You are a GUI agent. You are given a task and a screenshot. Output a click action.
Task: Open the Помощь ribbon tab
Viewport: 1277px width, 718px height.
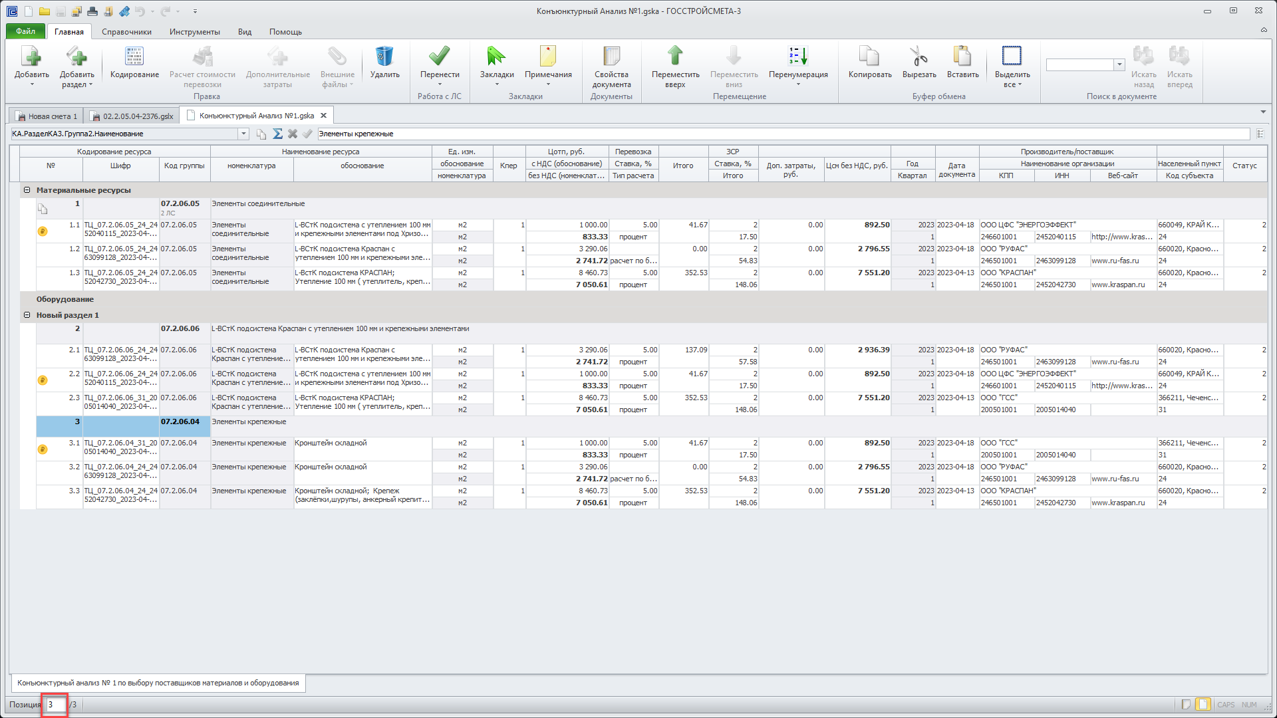coord(285,32)
